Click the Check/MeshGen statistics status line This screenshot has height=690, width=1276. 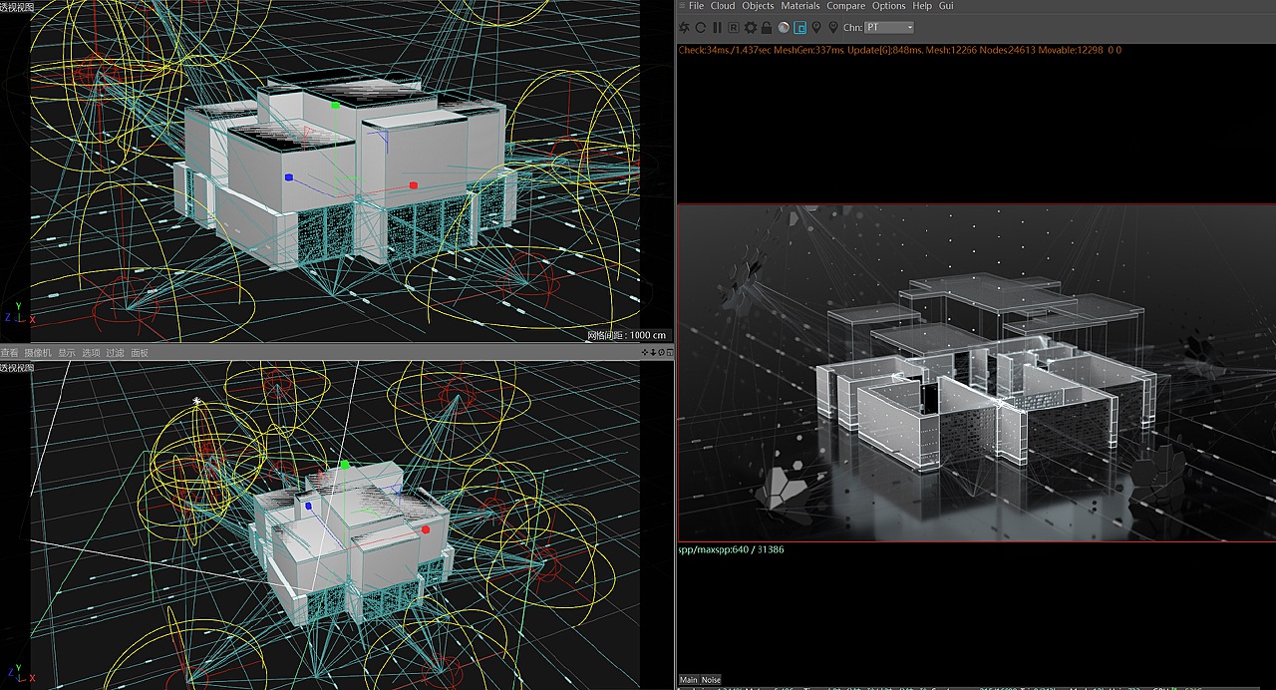click(899, 50)
